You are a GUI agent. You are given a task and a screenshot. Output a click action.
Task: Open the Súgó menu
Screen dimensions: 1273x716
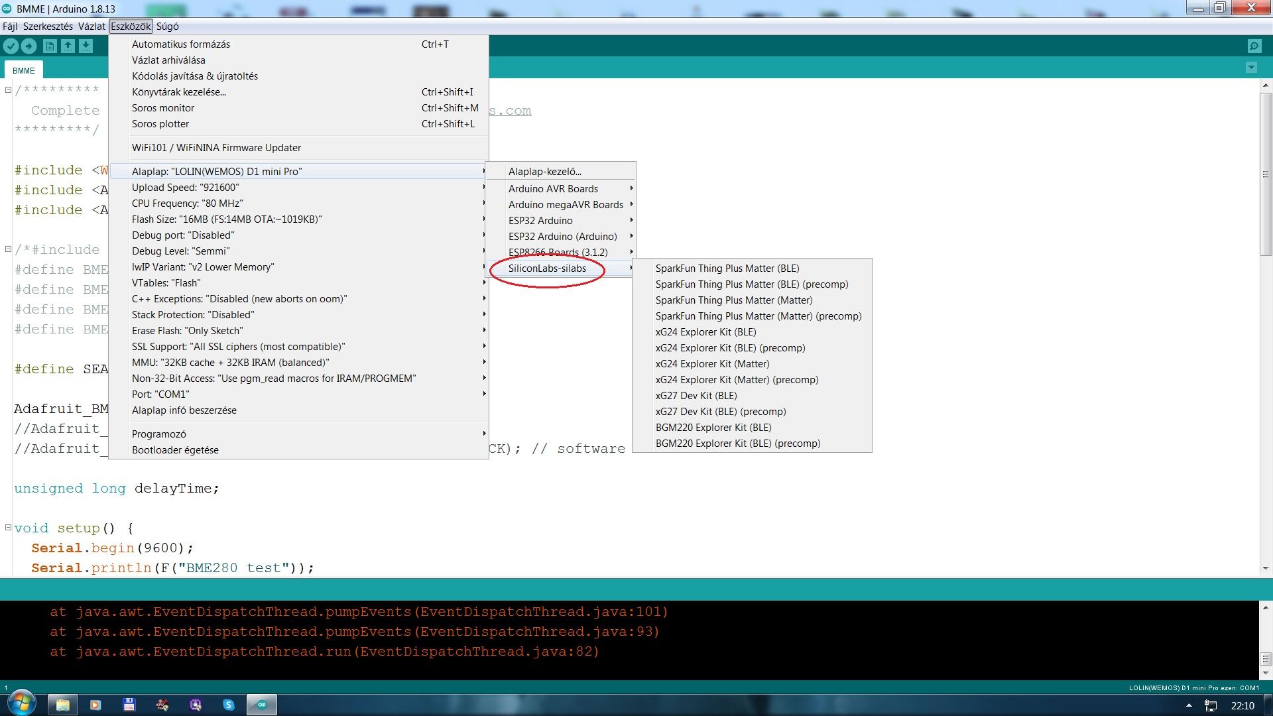168,26
